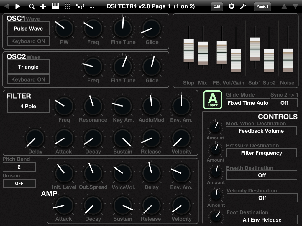
Task: Open Mod. Wheel Destination Feedback Volume list
Action: [261, 131]
